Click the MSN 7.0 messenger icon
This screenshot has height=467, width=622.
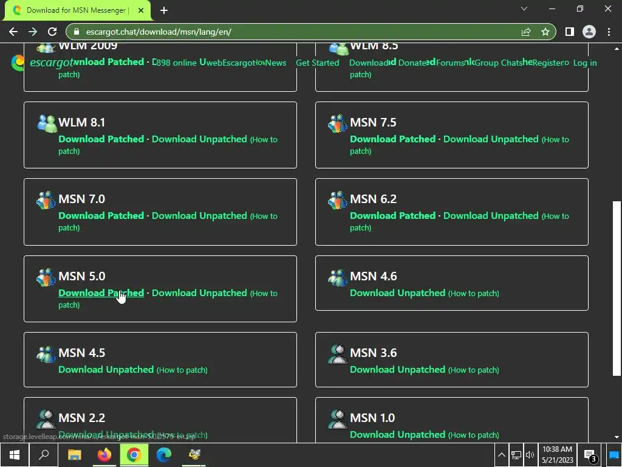click(46, 200)
